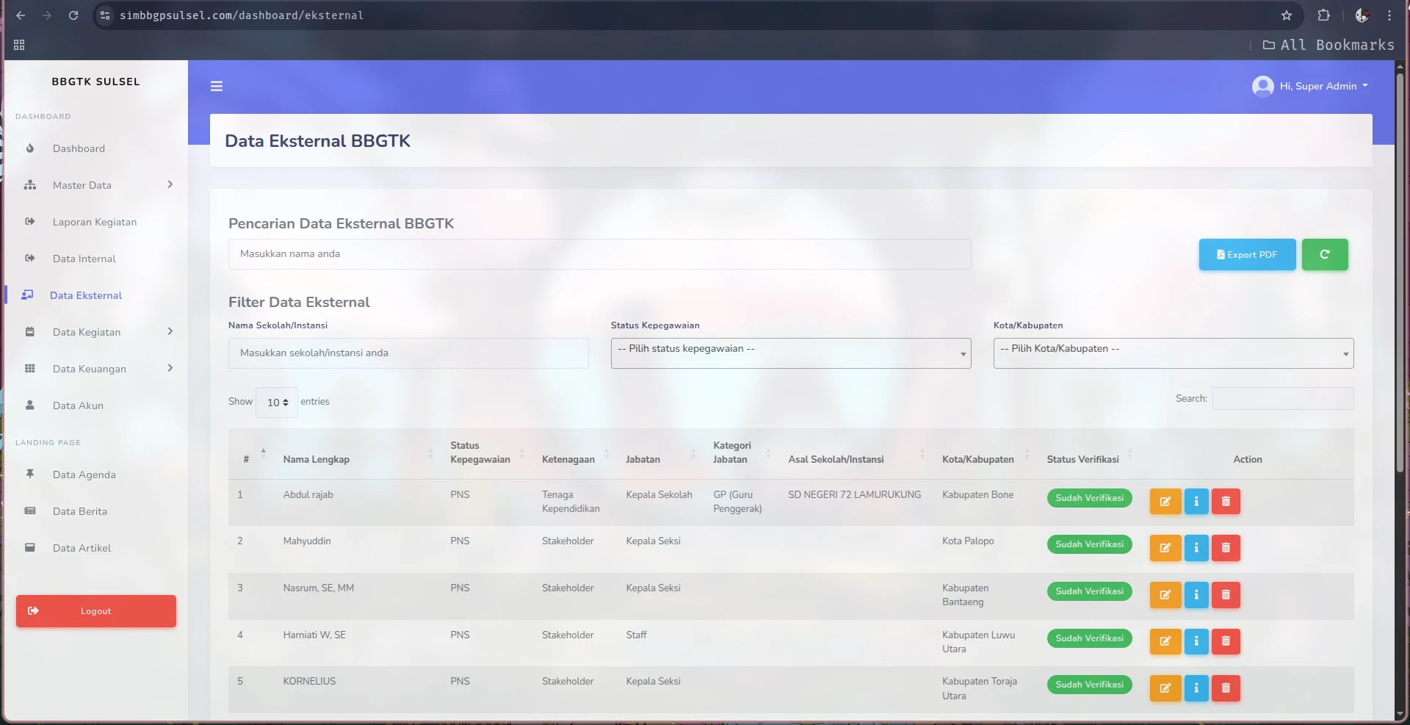Click the Export PDF button
This screenshot has width=1410, height=725.
point(1246,254)
